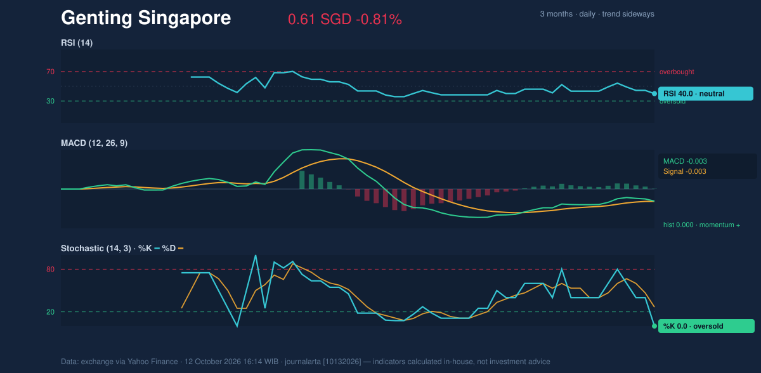
Task: Click the Stochastic %K end-point dot
Action: (x=654, y=326)
